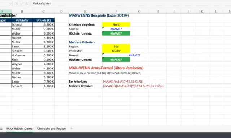Click the formula bar showing Verkaufsdaten
The width and height of the screenshot is (231, 138).
click(131, 3)
